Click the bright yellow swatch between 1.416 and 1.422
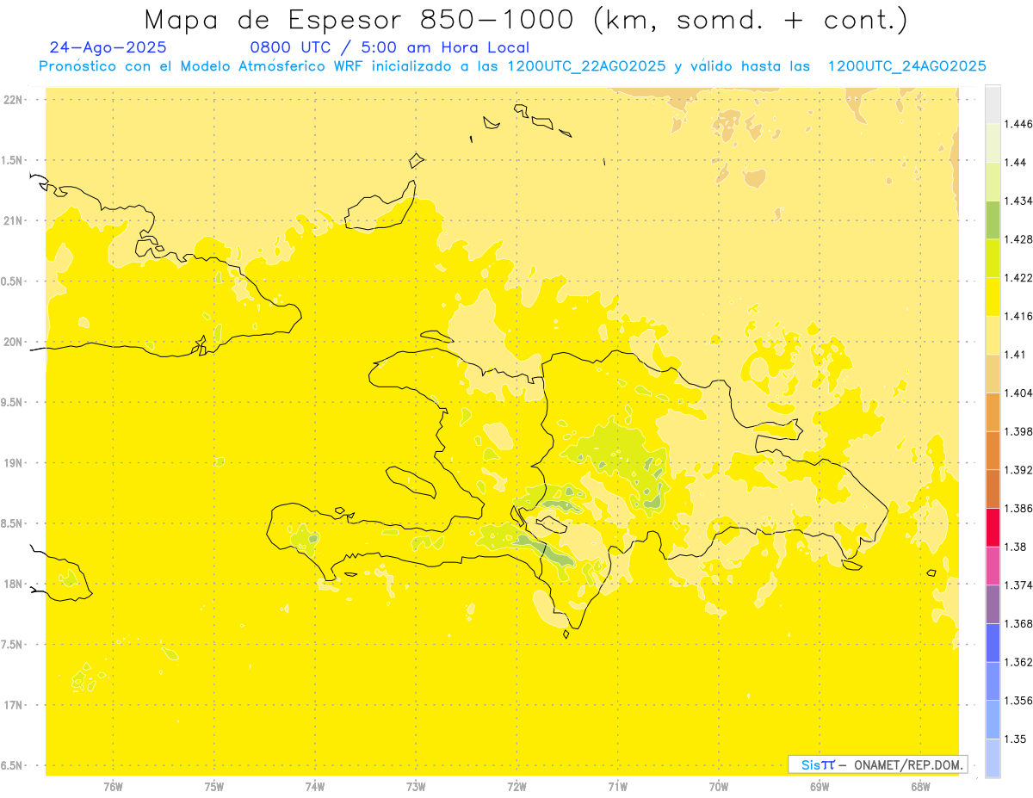 pos(993,297)
